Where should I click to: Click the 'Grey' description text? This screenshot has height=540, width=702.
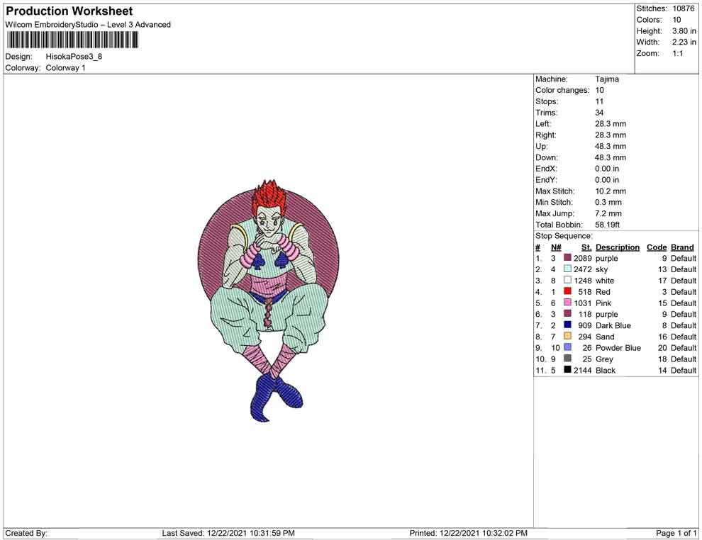[604, 359]
